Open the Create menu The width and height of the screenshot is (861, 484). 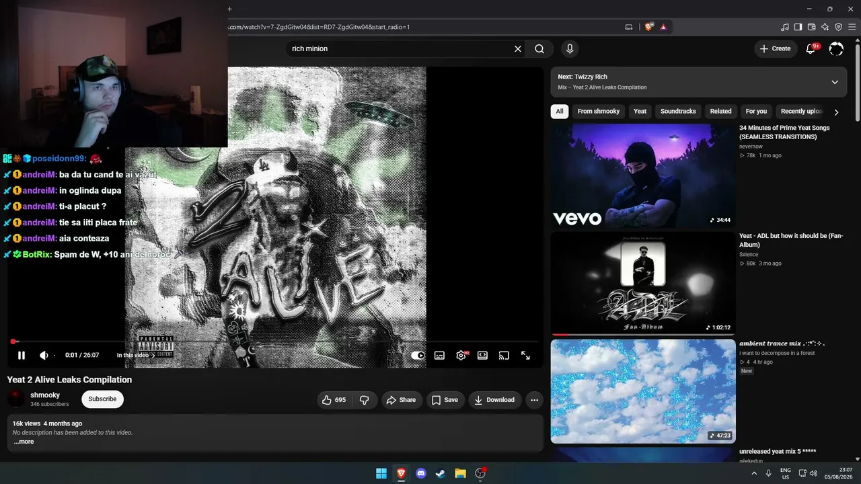(776, 48)
